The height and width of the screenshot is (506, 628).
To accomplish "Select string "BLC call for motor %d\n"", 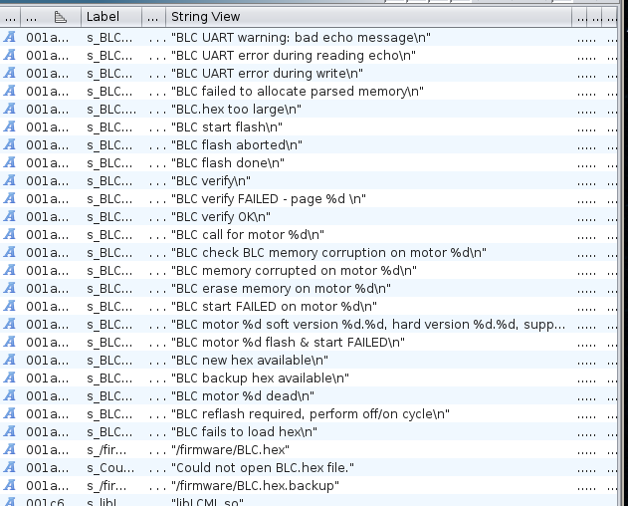I will (x=248, y=234).
